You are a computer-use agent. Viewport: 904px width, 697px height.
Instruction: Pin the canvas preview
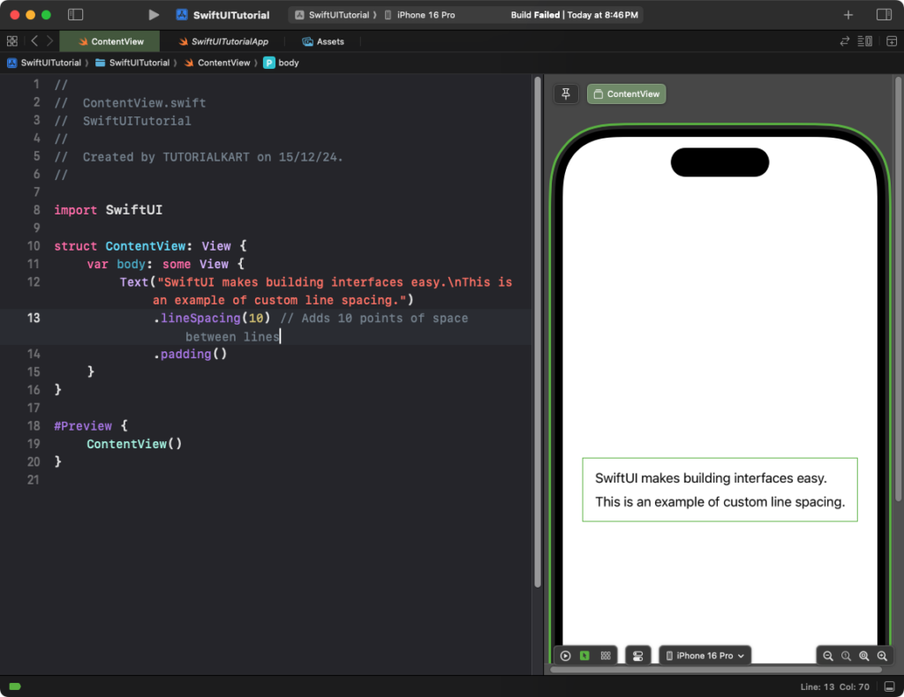[566, 94]
